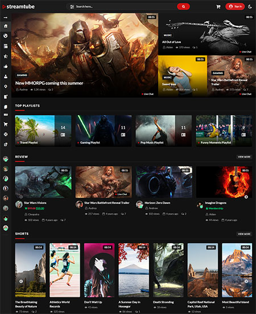Open The Breathtaking Beauty of Nature title
Viewport: 256px width, 314px height.
(x=26, y=304)
